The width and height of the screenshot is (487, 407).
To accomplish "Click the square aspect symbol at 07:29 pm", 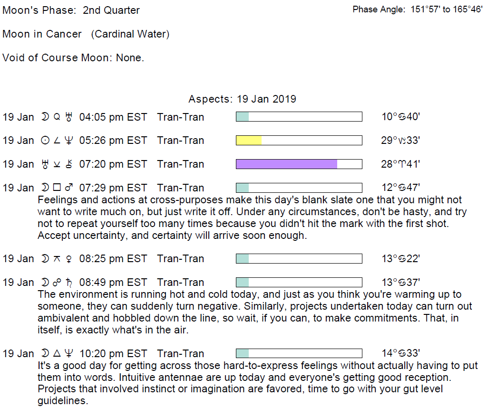I will [58, 188].
